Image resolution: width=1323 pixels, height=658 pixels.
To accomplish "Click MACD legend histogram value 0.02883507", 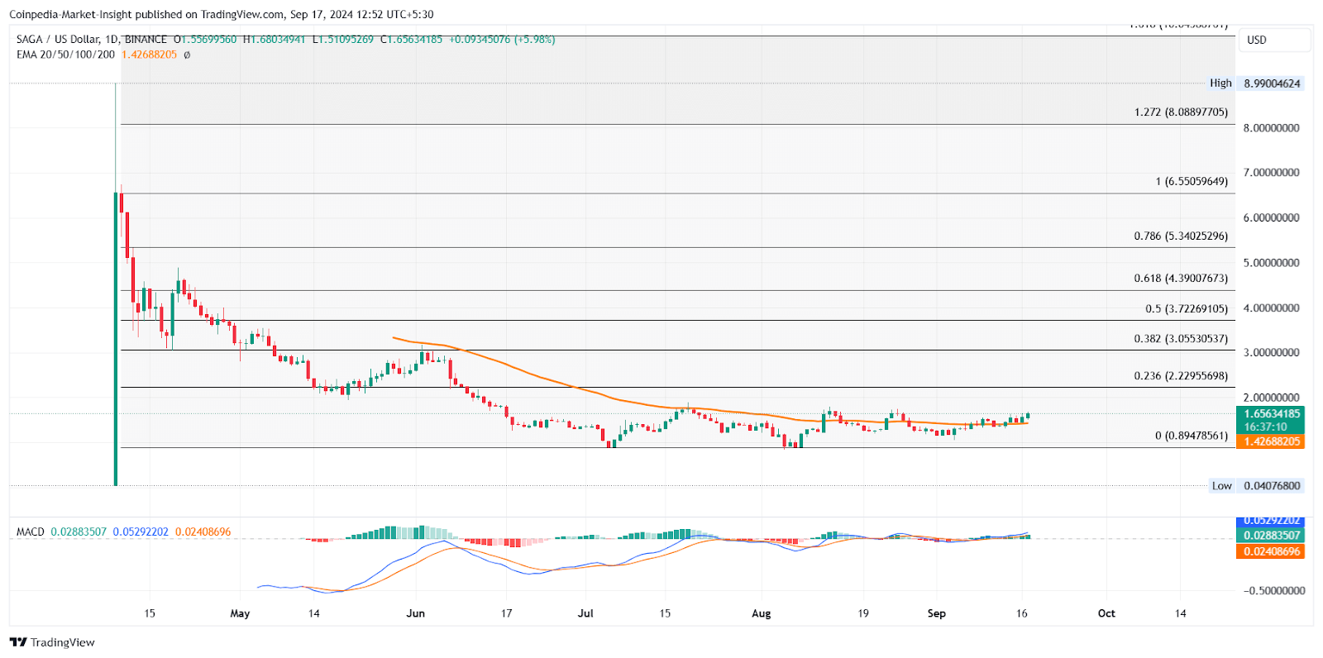I will tap(79, 532).
